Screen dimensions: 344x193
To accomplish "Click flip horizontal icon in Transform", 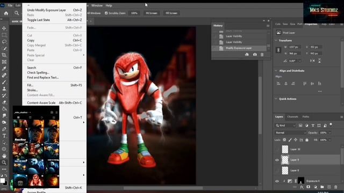I will click(312, 61).
